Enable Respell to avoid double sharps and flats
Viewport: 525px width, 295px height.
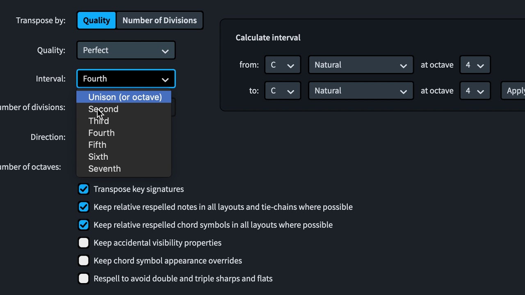84,279
